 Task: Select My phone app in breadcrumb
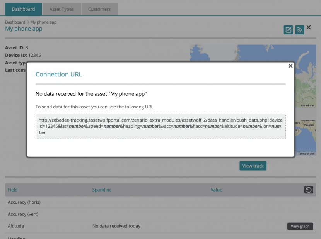tap(43, 22)
